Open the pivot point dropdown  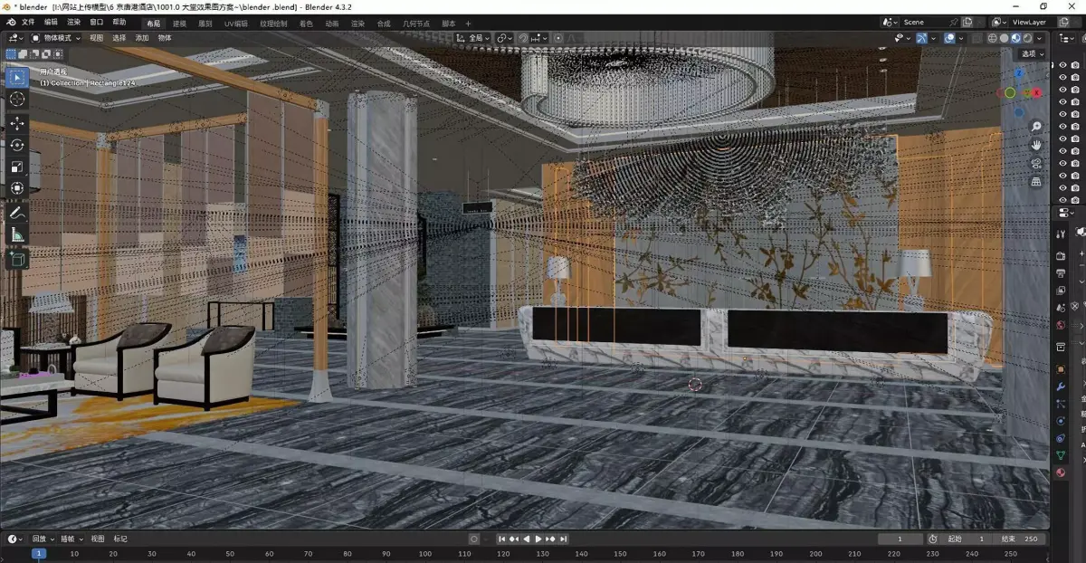[503, 38]
